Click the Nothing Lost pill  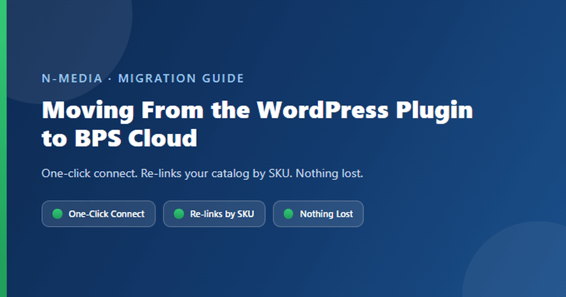coord(318,214)
